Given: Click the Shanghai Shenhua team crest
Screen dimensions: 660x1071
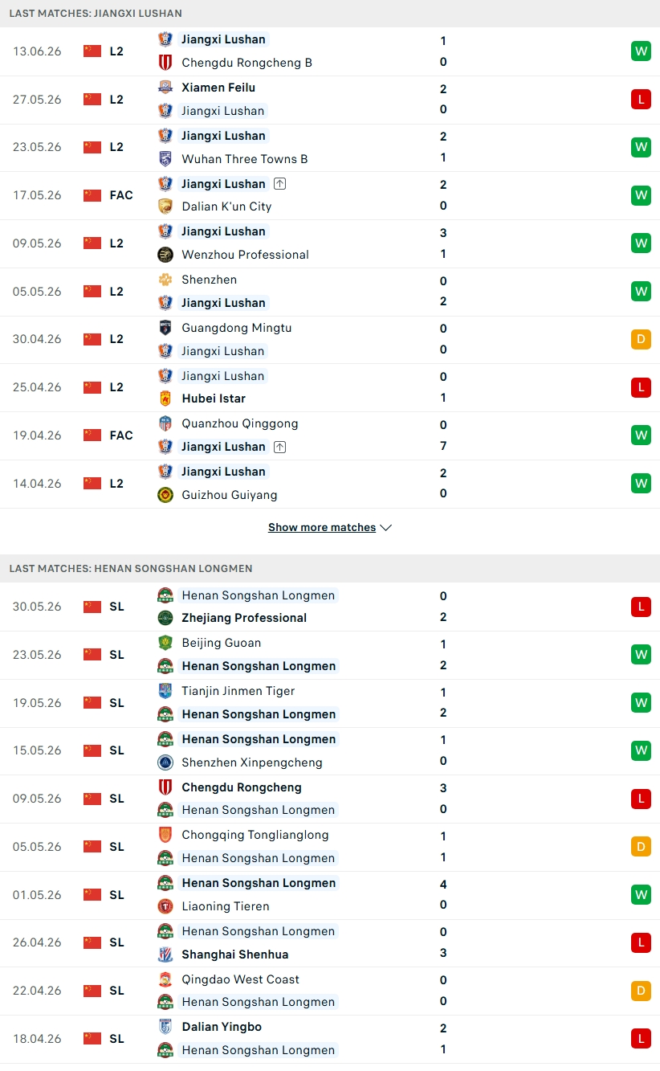Looking at the screenshot, I should click(x=165, y=954).
